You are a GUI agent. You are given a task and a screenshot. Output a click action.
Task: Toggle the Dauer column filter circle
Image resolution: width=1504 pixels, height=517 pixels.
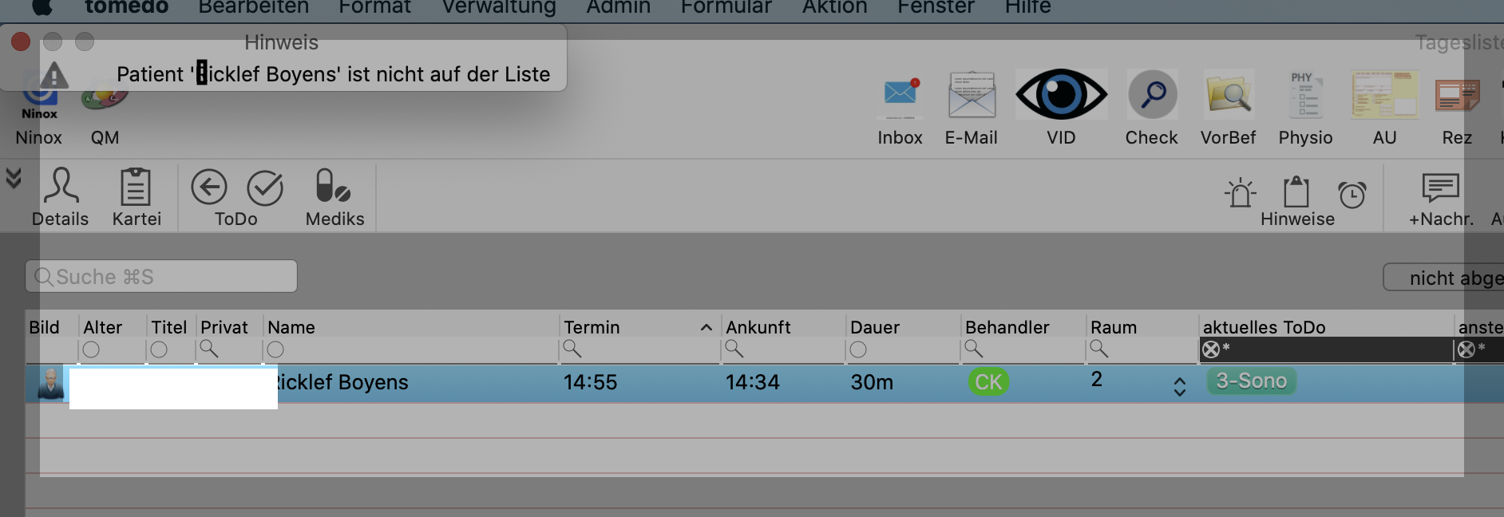858,349
